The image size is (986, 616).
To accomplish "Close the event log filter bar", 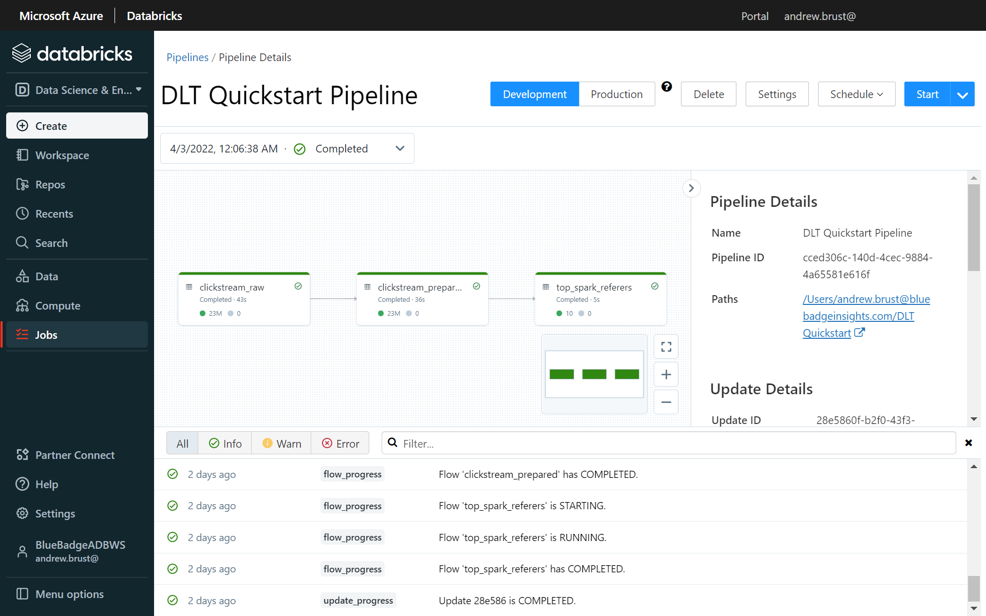I will coord(969,443).
